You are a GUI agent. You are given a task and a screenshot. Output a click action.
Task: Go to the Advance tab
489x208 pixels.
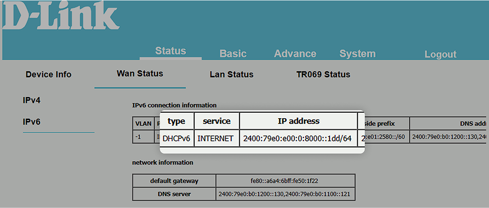tap(295, 54)
